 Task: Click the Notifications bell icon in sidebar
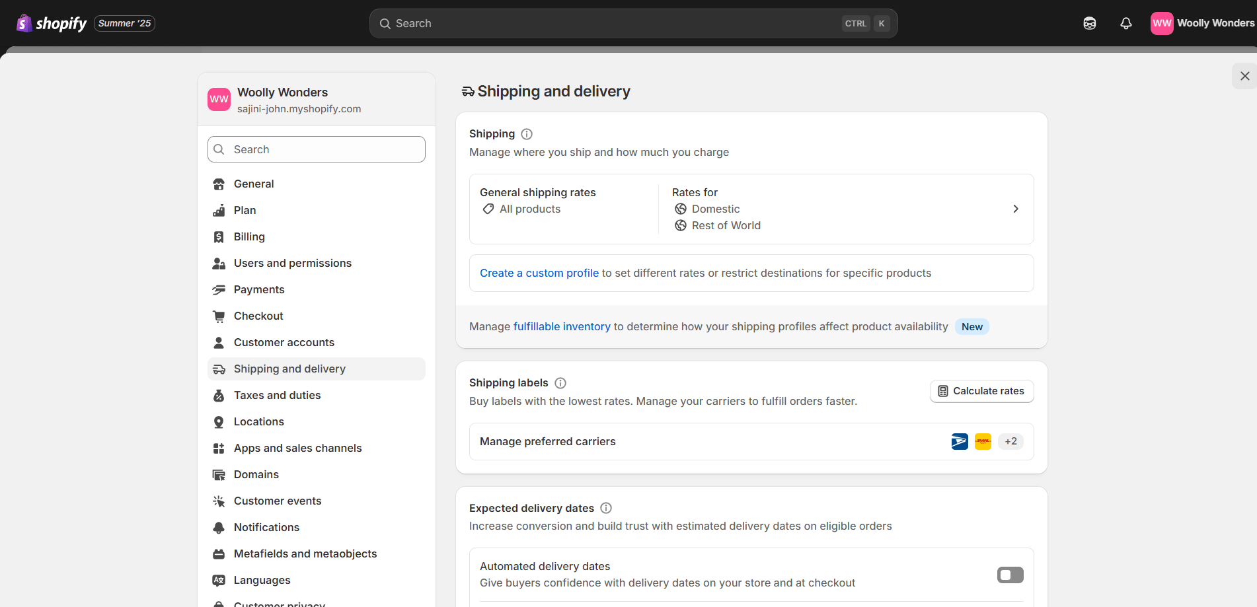click(x=219, y=528)
